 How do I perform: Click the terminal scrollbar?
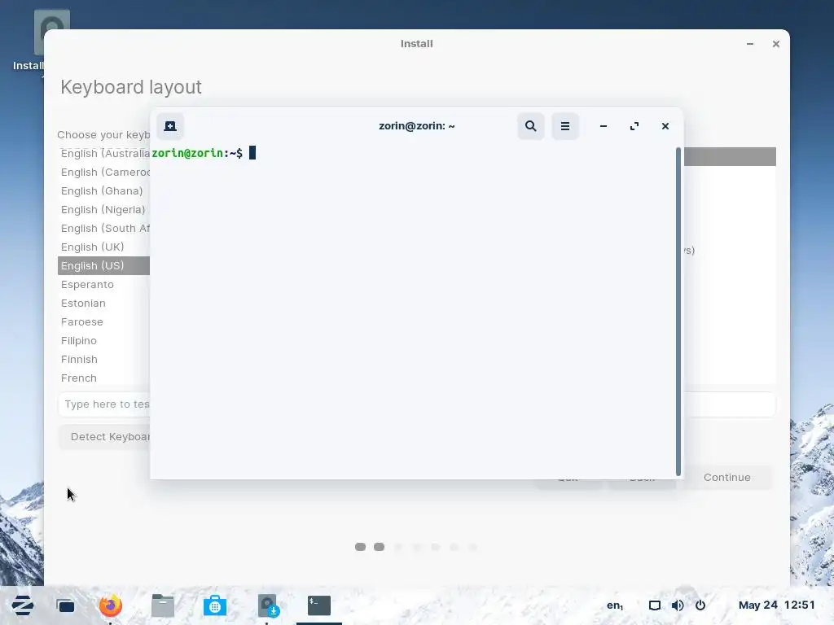[678, 311]
